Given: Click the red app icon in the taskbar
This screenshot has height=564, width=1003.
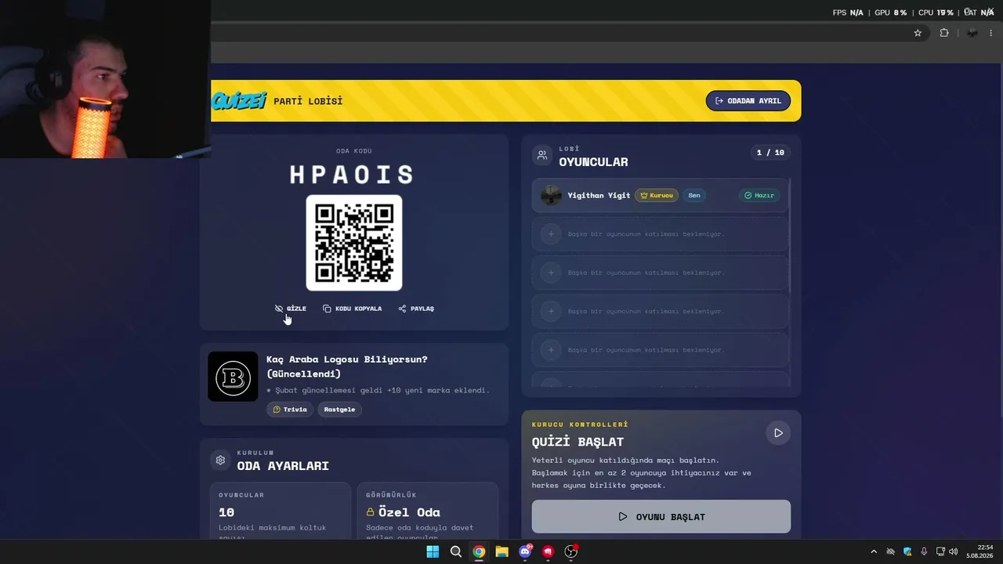Looking at the screenshot, I should [548, 551].
